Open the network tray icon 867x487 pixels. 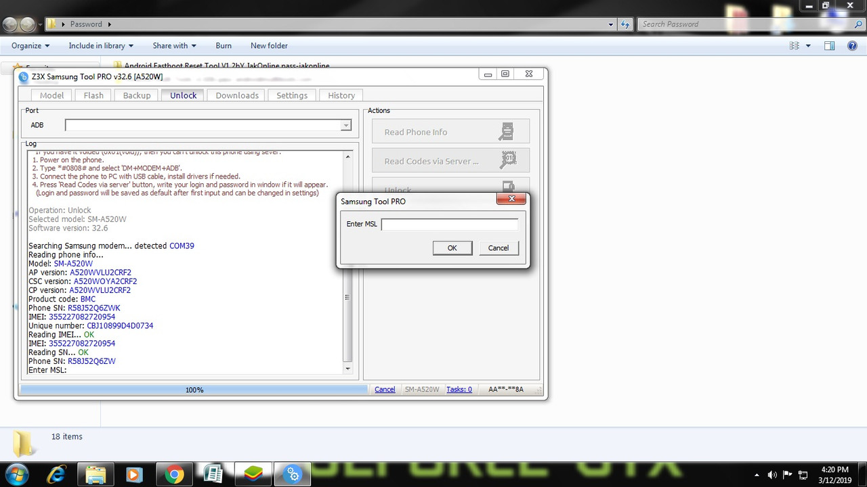(x=803, y=475)
